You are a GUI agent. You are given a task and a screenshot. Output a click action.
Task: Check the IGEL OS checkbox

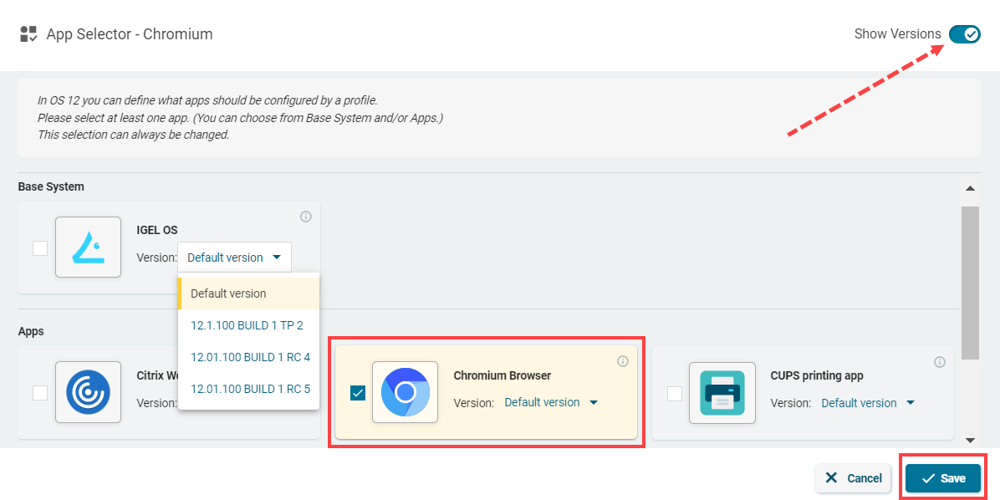pos(40,248)
